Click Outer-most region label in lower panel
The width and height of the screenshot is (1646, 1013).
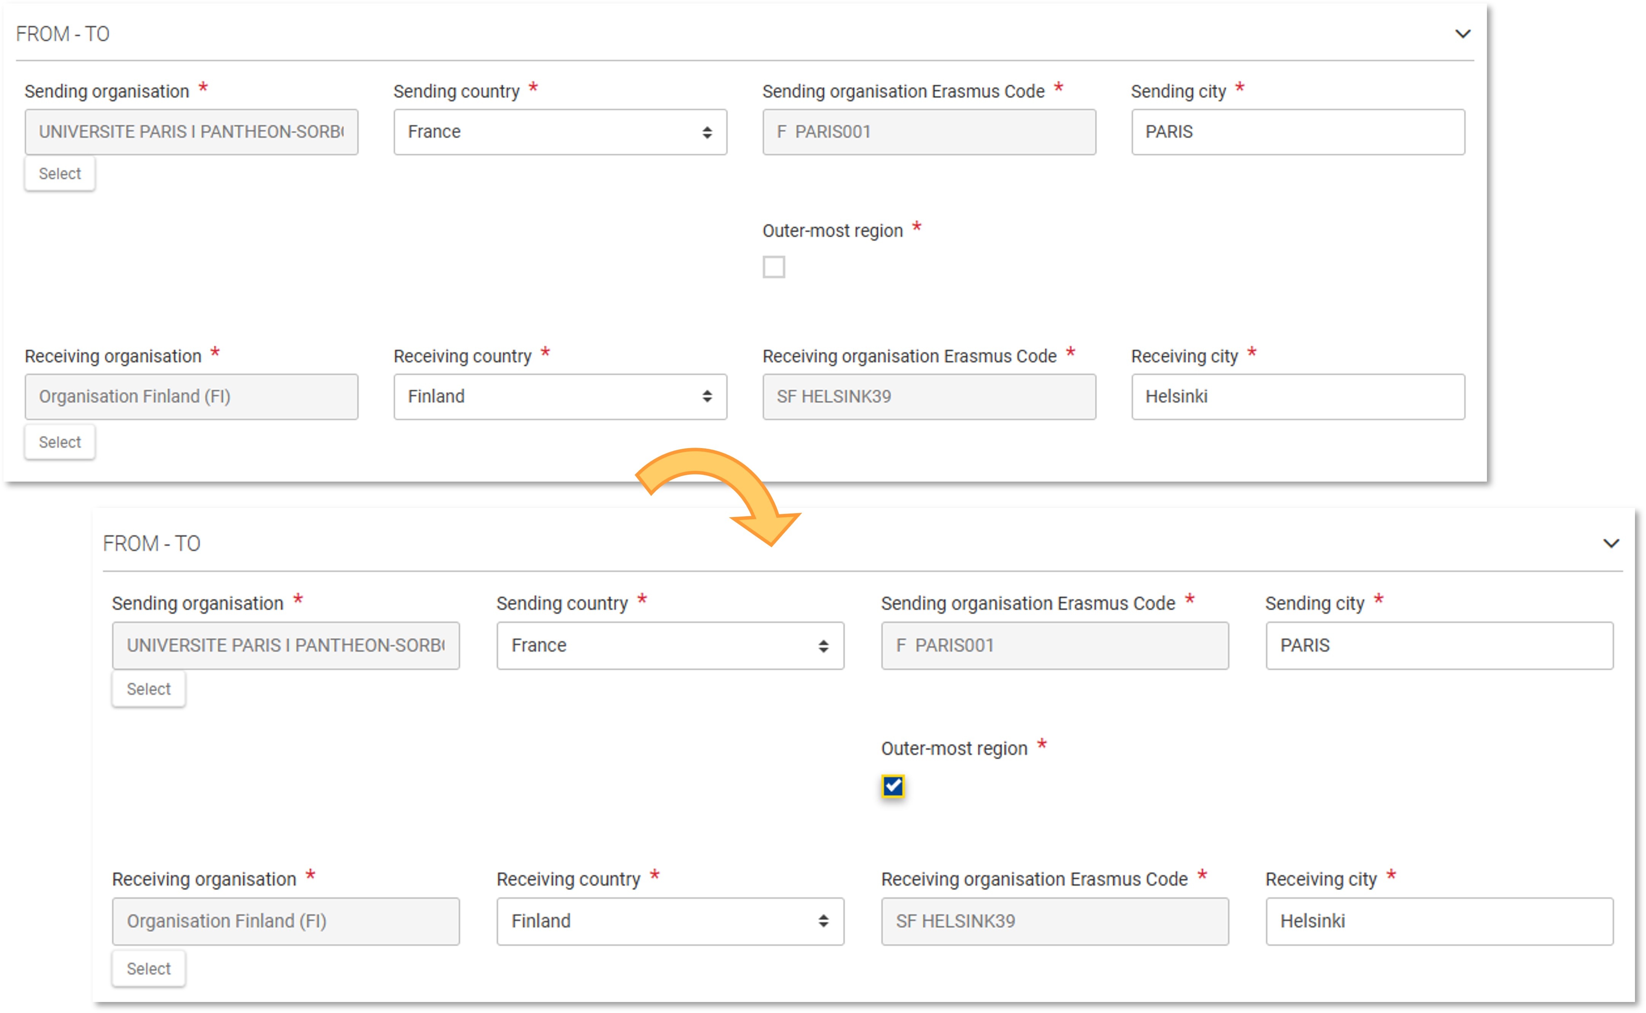(x=954, y=748)
